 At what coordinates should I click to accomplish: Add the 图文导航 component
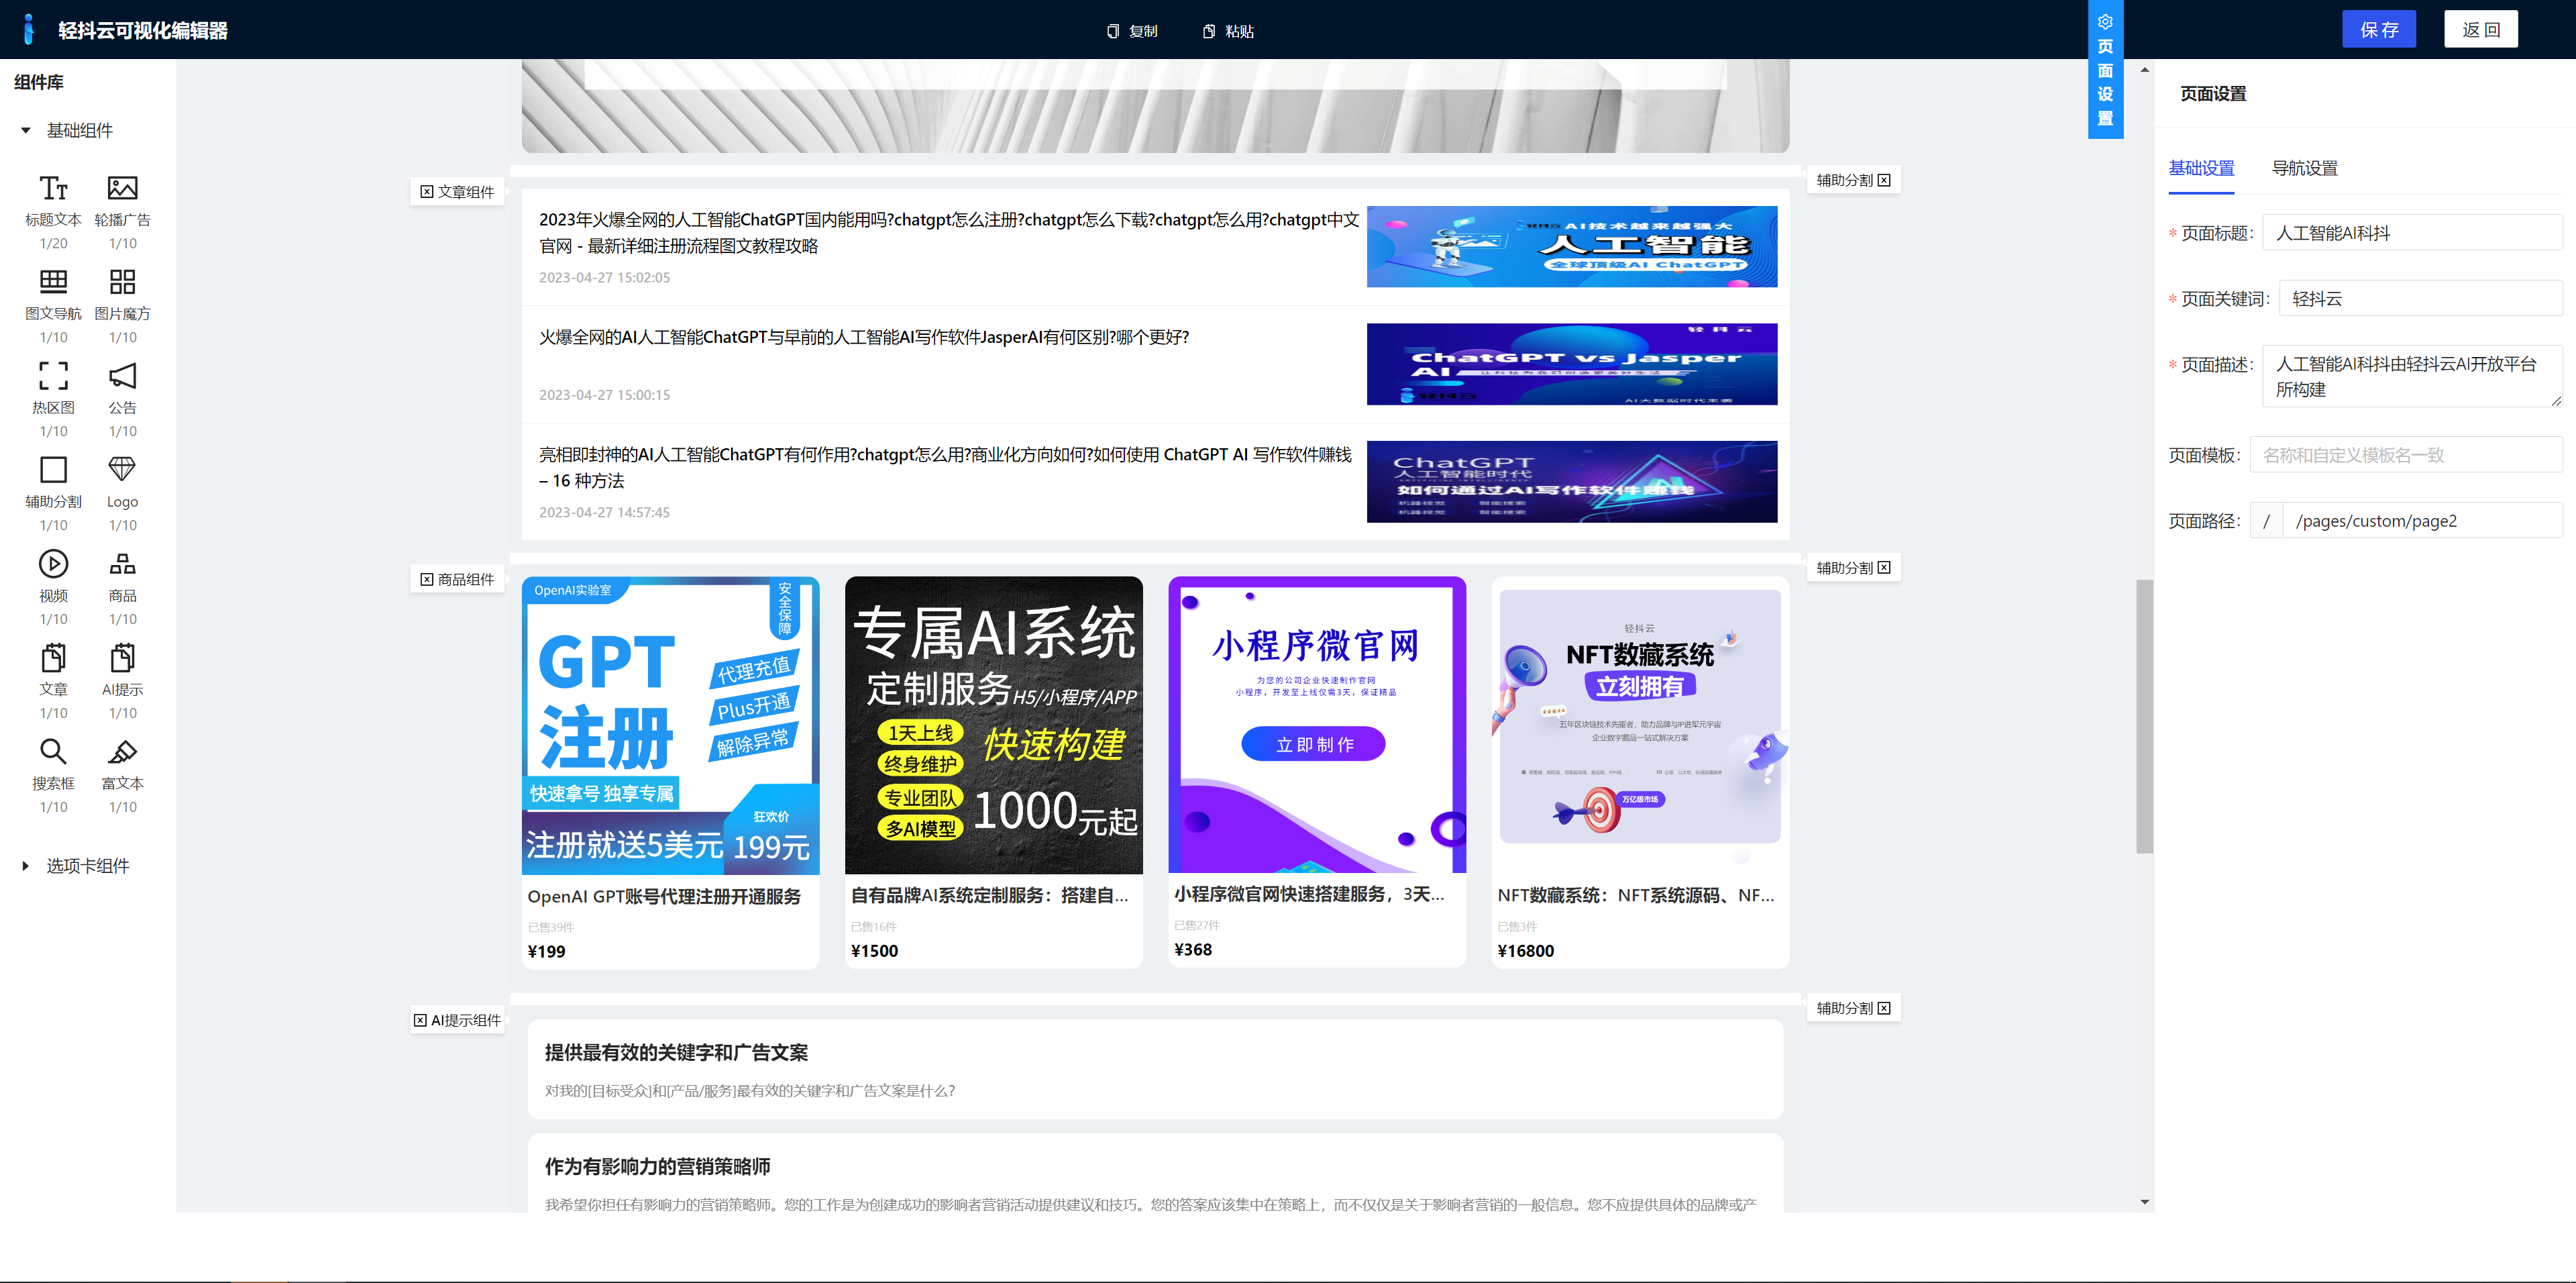53,305
